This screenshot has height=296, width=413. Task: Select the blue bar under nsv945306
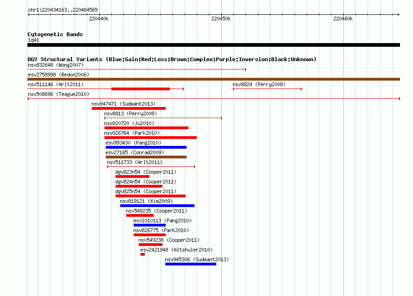(191, 264)
